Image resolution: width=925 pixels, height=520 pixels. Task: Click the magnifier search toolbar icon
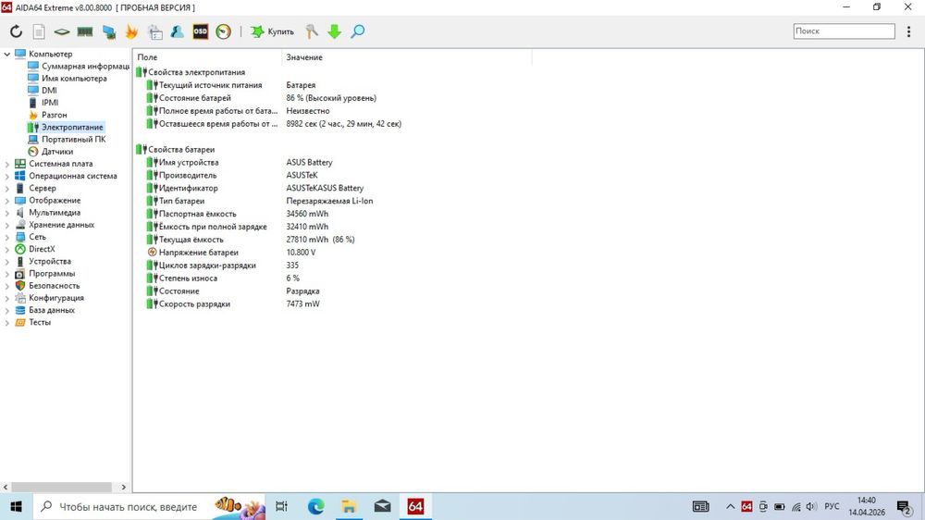tap(357, 31)
